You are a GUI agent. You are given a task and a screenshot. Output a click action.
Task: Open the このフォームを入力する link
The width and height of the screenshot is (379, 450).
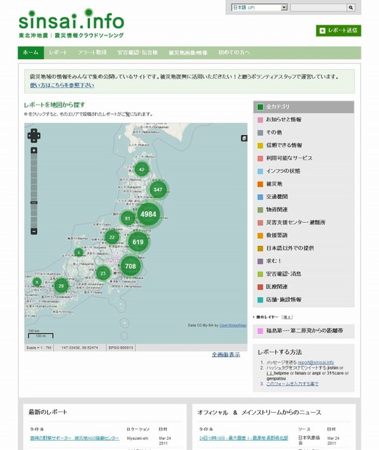coord(293,384)
